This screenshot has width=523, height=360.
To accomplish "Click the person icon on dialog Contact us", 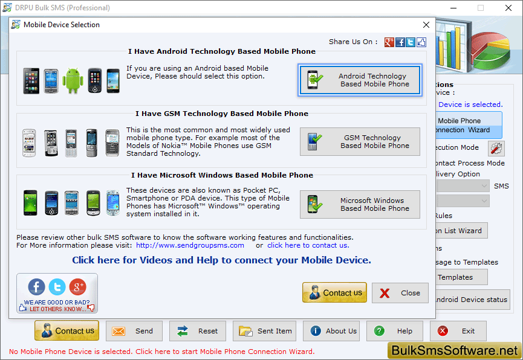I will click(x=314, y=292).
